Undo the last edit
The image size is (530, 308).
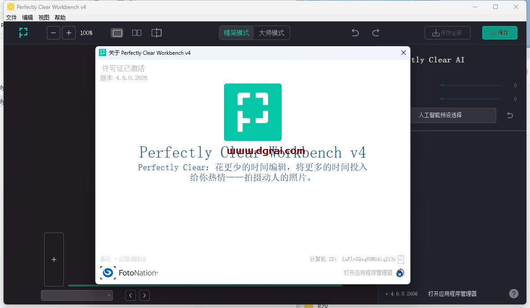pyautogui.click(x=355, y=33)
